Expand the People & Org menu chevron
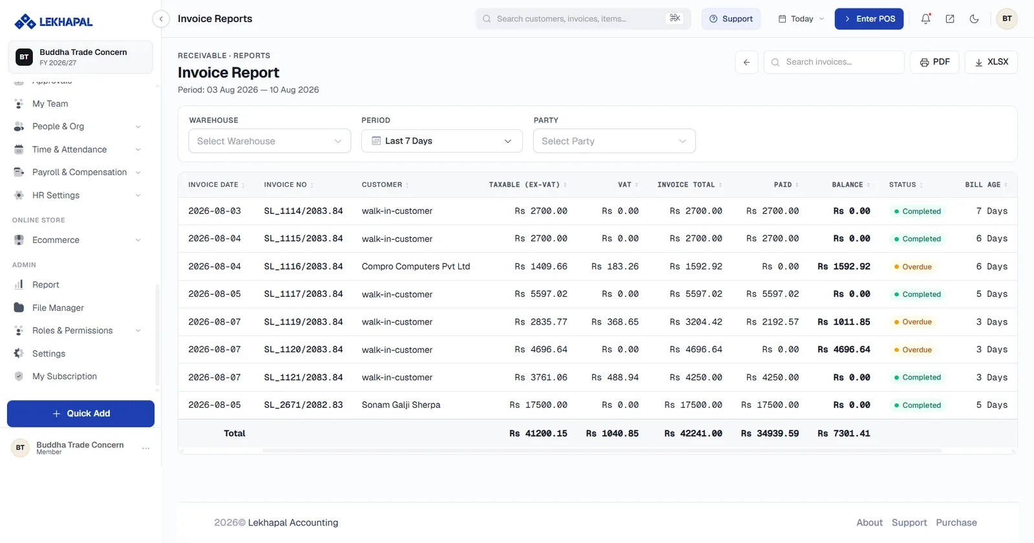Viewport: 1034px width, 543px height. point(138,127)
